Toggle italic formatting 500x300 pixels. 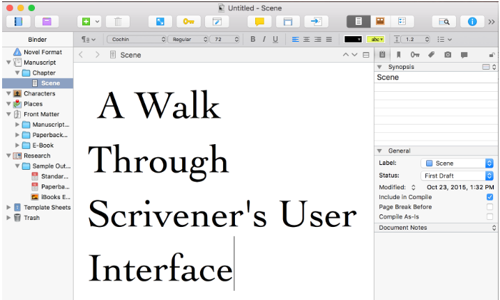point(264,39)
